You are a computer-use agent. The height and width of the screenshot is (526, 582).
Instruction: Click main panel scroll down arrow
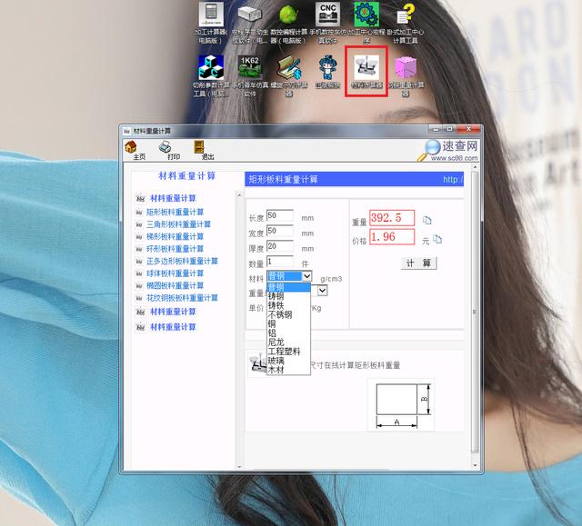pyautogui.click(x=475, y=465)
